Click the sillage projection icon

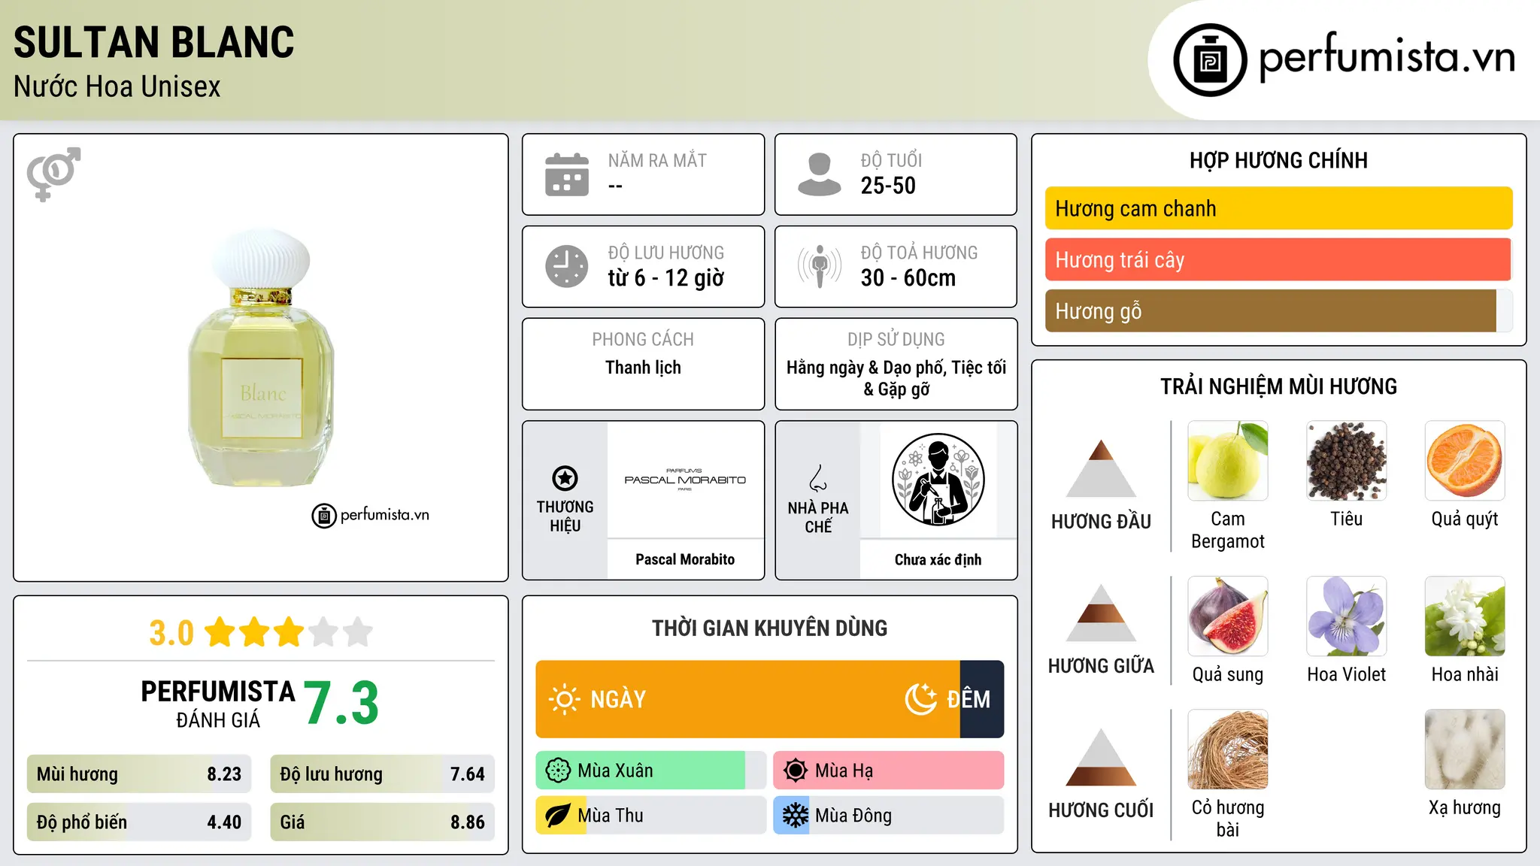(820, 266)
